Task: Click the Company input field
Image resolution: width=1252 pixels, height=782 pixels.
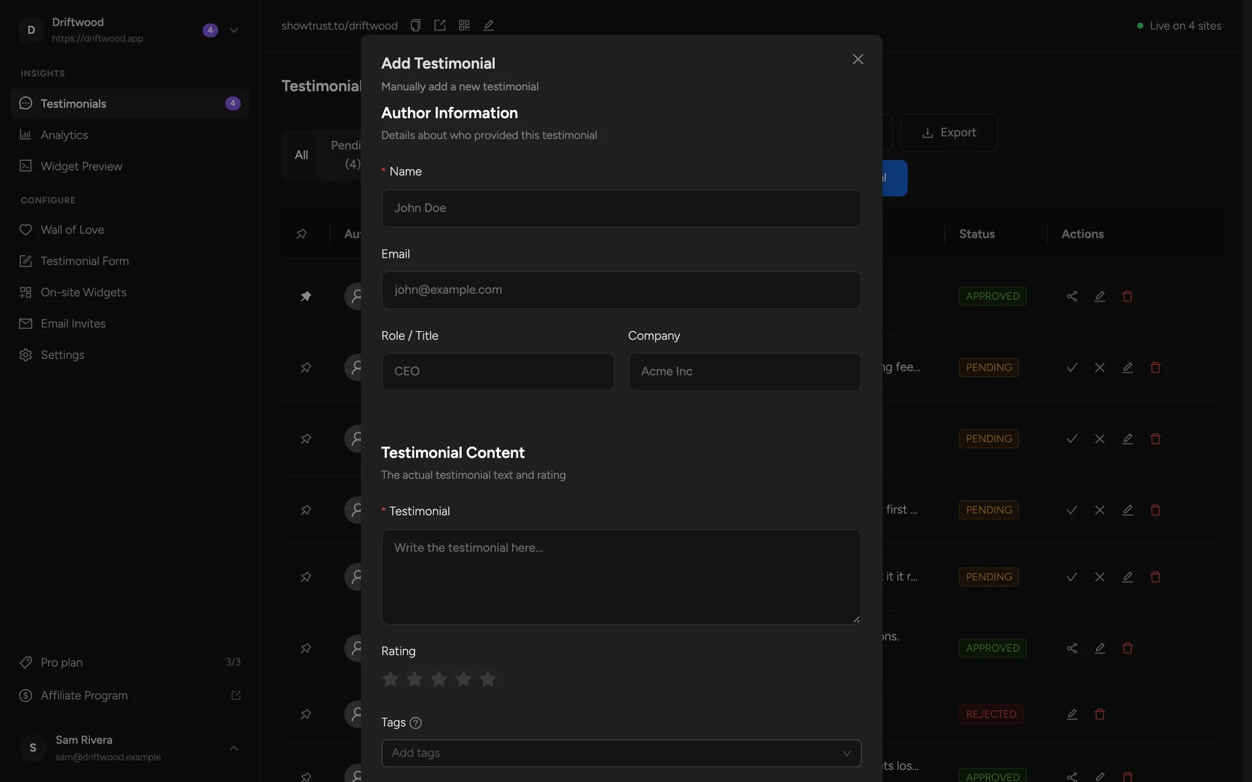Action: [744, 371]
